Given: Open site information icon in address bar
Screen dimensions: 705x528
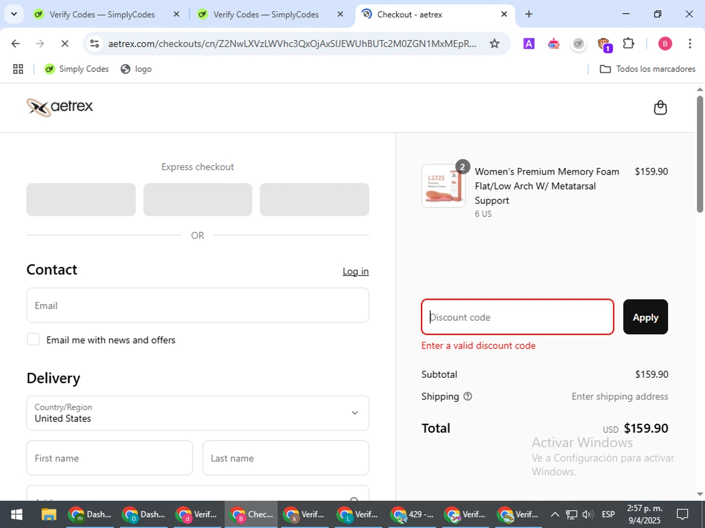Looking at the screenshot, I should tap(94, 44).
